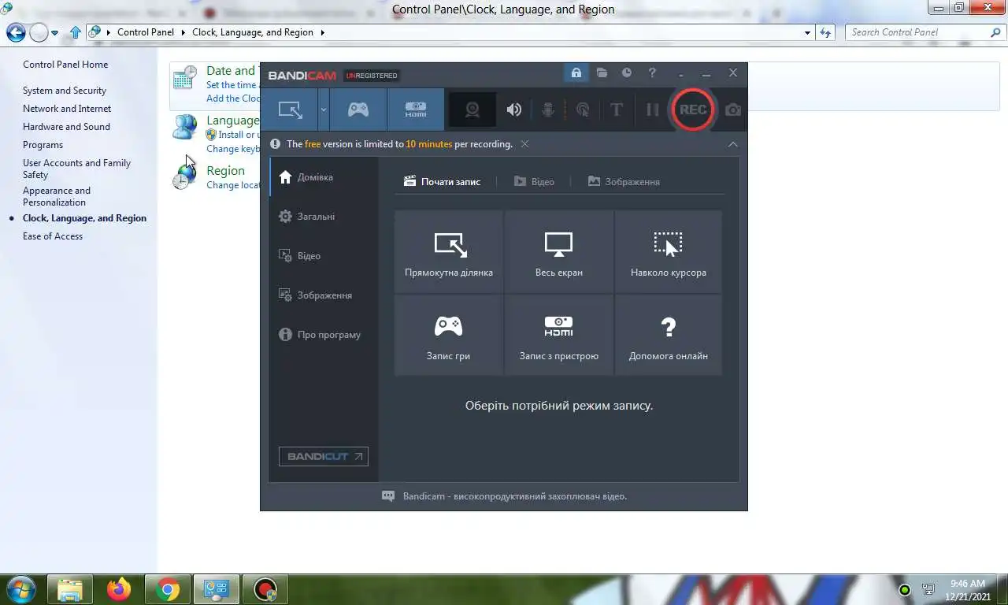Select the Відео tab at top
Viewport: 1008px width, 605px height.
(534, 181)
